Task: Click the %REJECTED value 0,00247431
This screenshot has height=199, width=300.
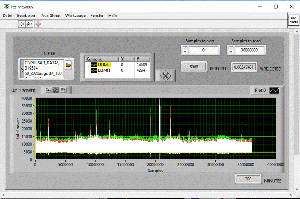Action: click(x=244, y=67)
